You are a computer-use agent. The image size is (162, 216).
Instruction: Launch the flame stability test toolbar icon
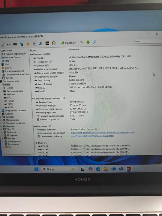[x=28, y=44]
